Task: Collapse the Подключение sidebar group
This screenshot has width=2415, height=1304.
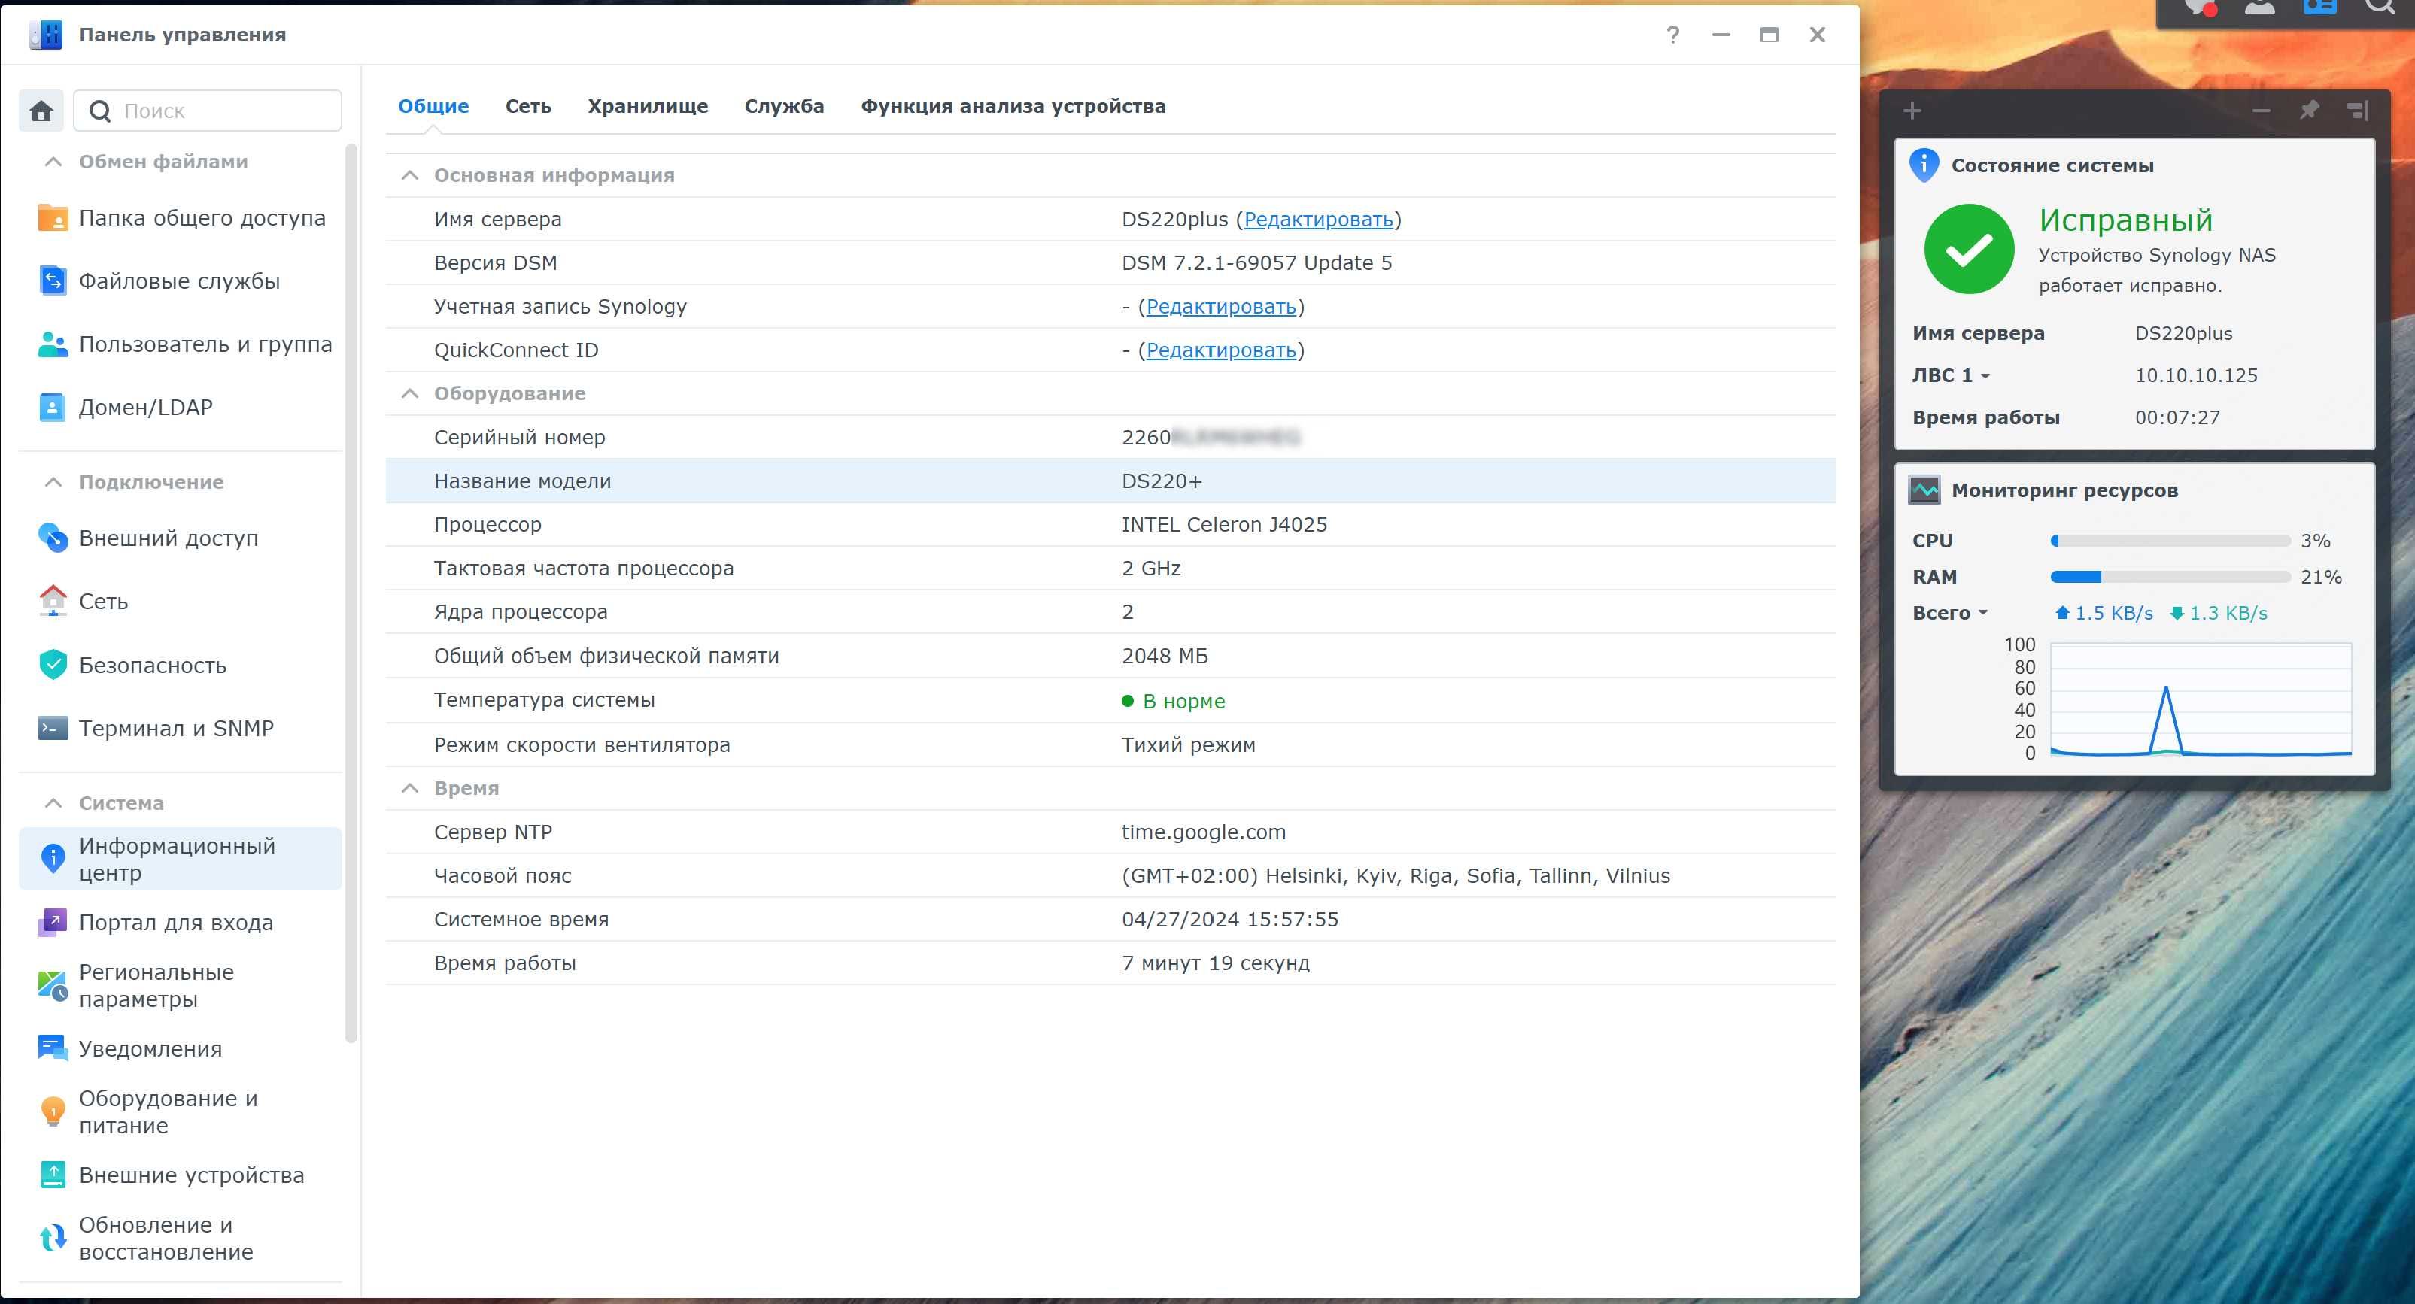Action: (53, 483)
